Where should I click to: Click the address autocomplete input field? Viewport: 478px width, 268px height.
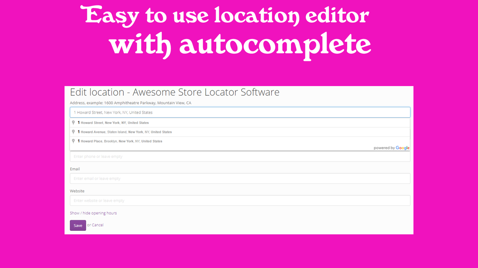240,112
